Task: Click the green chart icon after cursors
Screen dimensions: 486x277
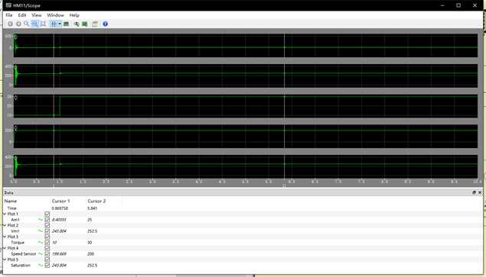Action: tap(66, 24)
